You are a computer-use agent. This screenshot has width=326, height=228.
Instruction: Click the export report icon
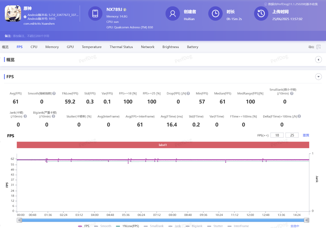[319, 47]
